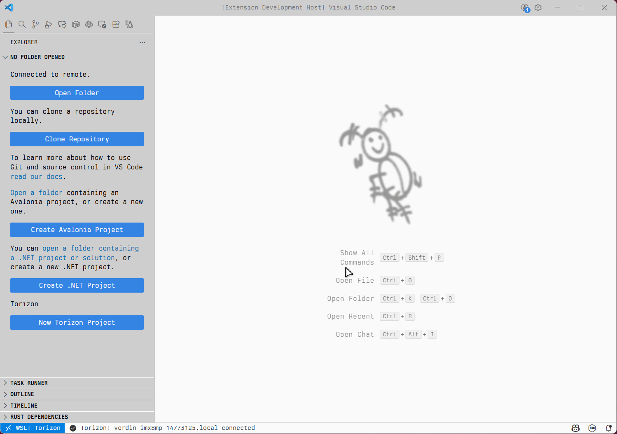617x434 pixels.
Task: Open the Remote Explorer view icon
Action: point(102,25)
